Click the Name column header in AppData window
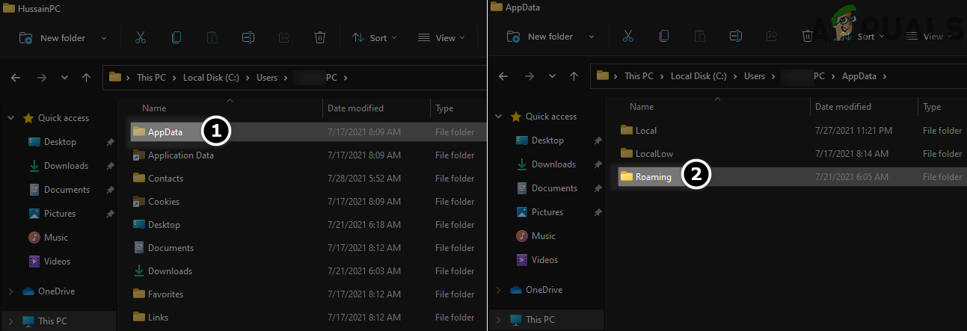Screen dimensions: 967x331 tap(642, 107)
